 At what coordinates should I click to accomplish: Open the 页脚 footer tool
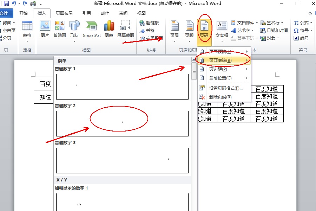(x=189, y=30)
